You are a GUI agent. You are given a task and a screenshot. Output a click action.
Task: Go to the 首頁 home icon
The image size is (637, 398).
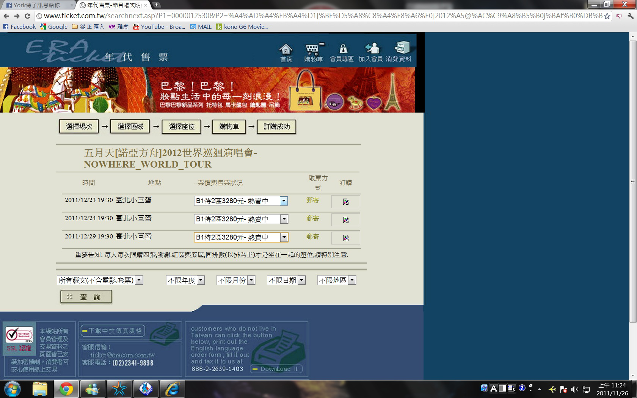286,52
